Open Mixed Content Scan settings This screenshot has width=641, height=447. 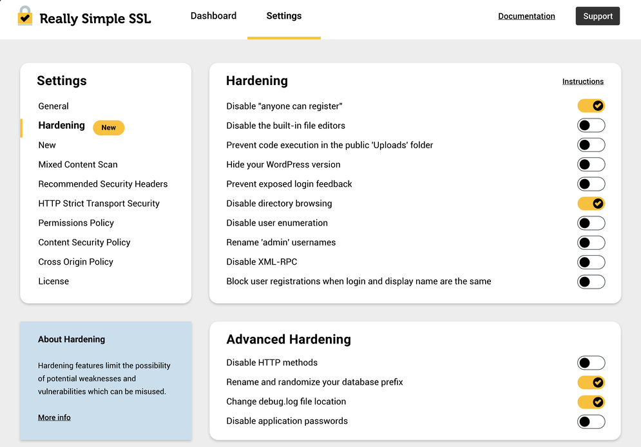point(78,165)
